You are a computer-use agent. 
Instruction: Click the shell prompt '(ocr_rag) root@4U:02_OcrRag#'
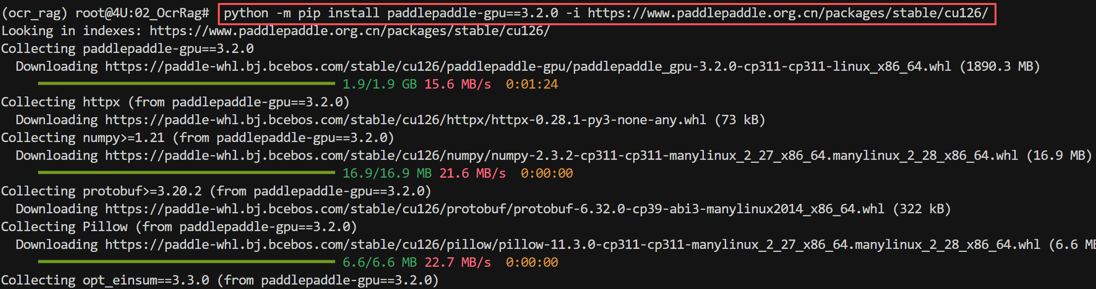pos(105,13)
